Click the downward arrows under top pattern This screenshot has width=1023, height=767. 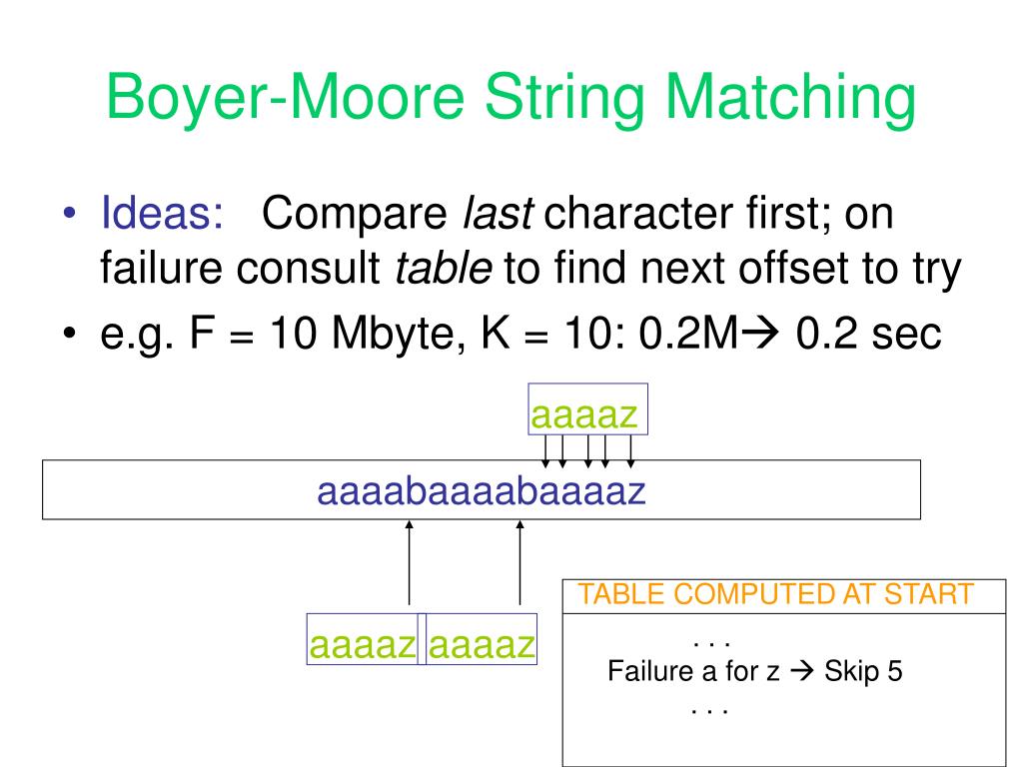coord(587,451)
